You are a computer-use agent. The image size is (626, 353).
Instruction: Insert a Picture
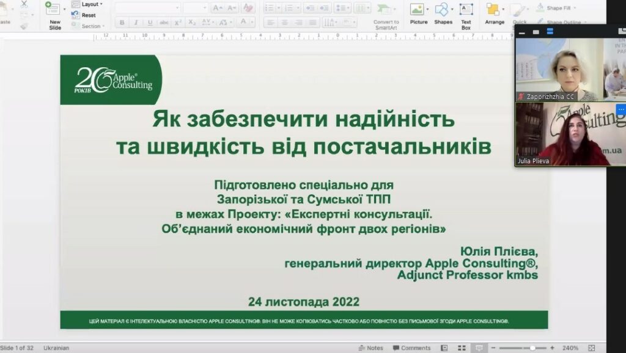418,14
